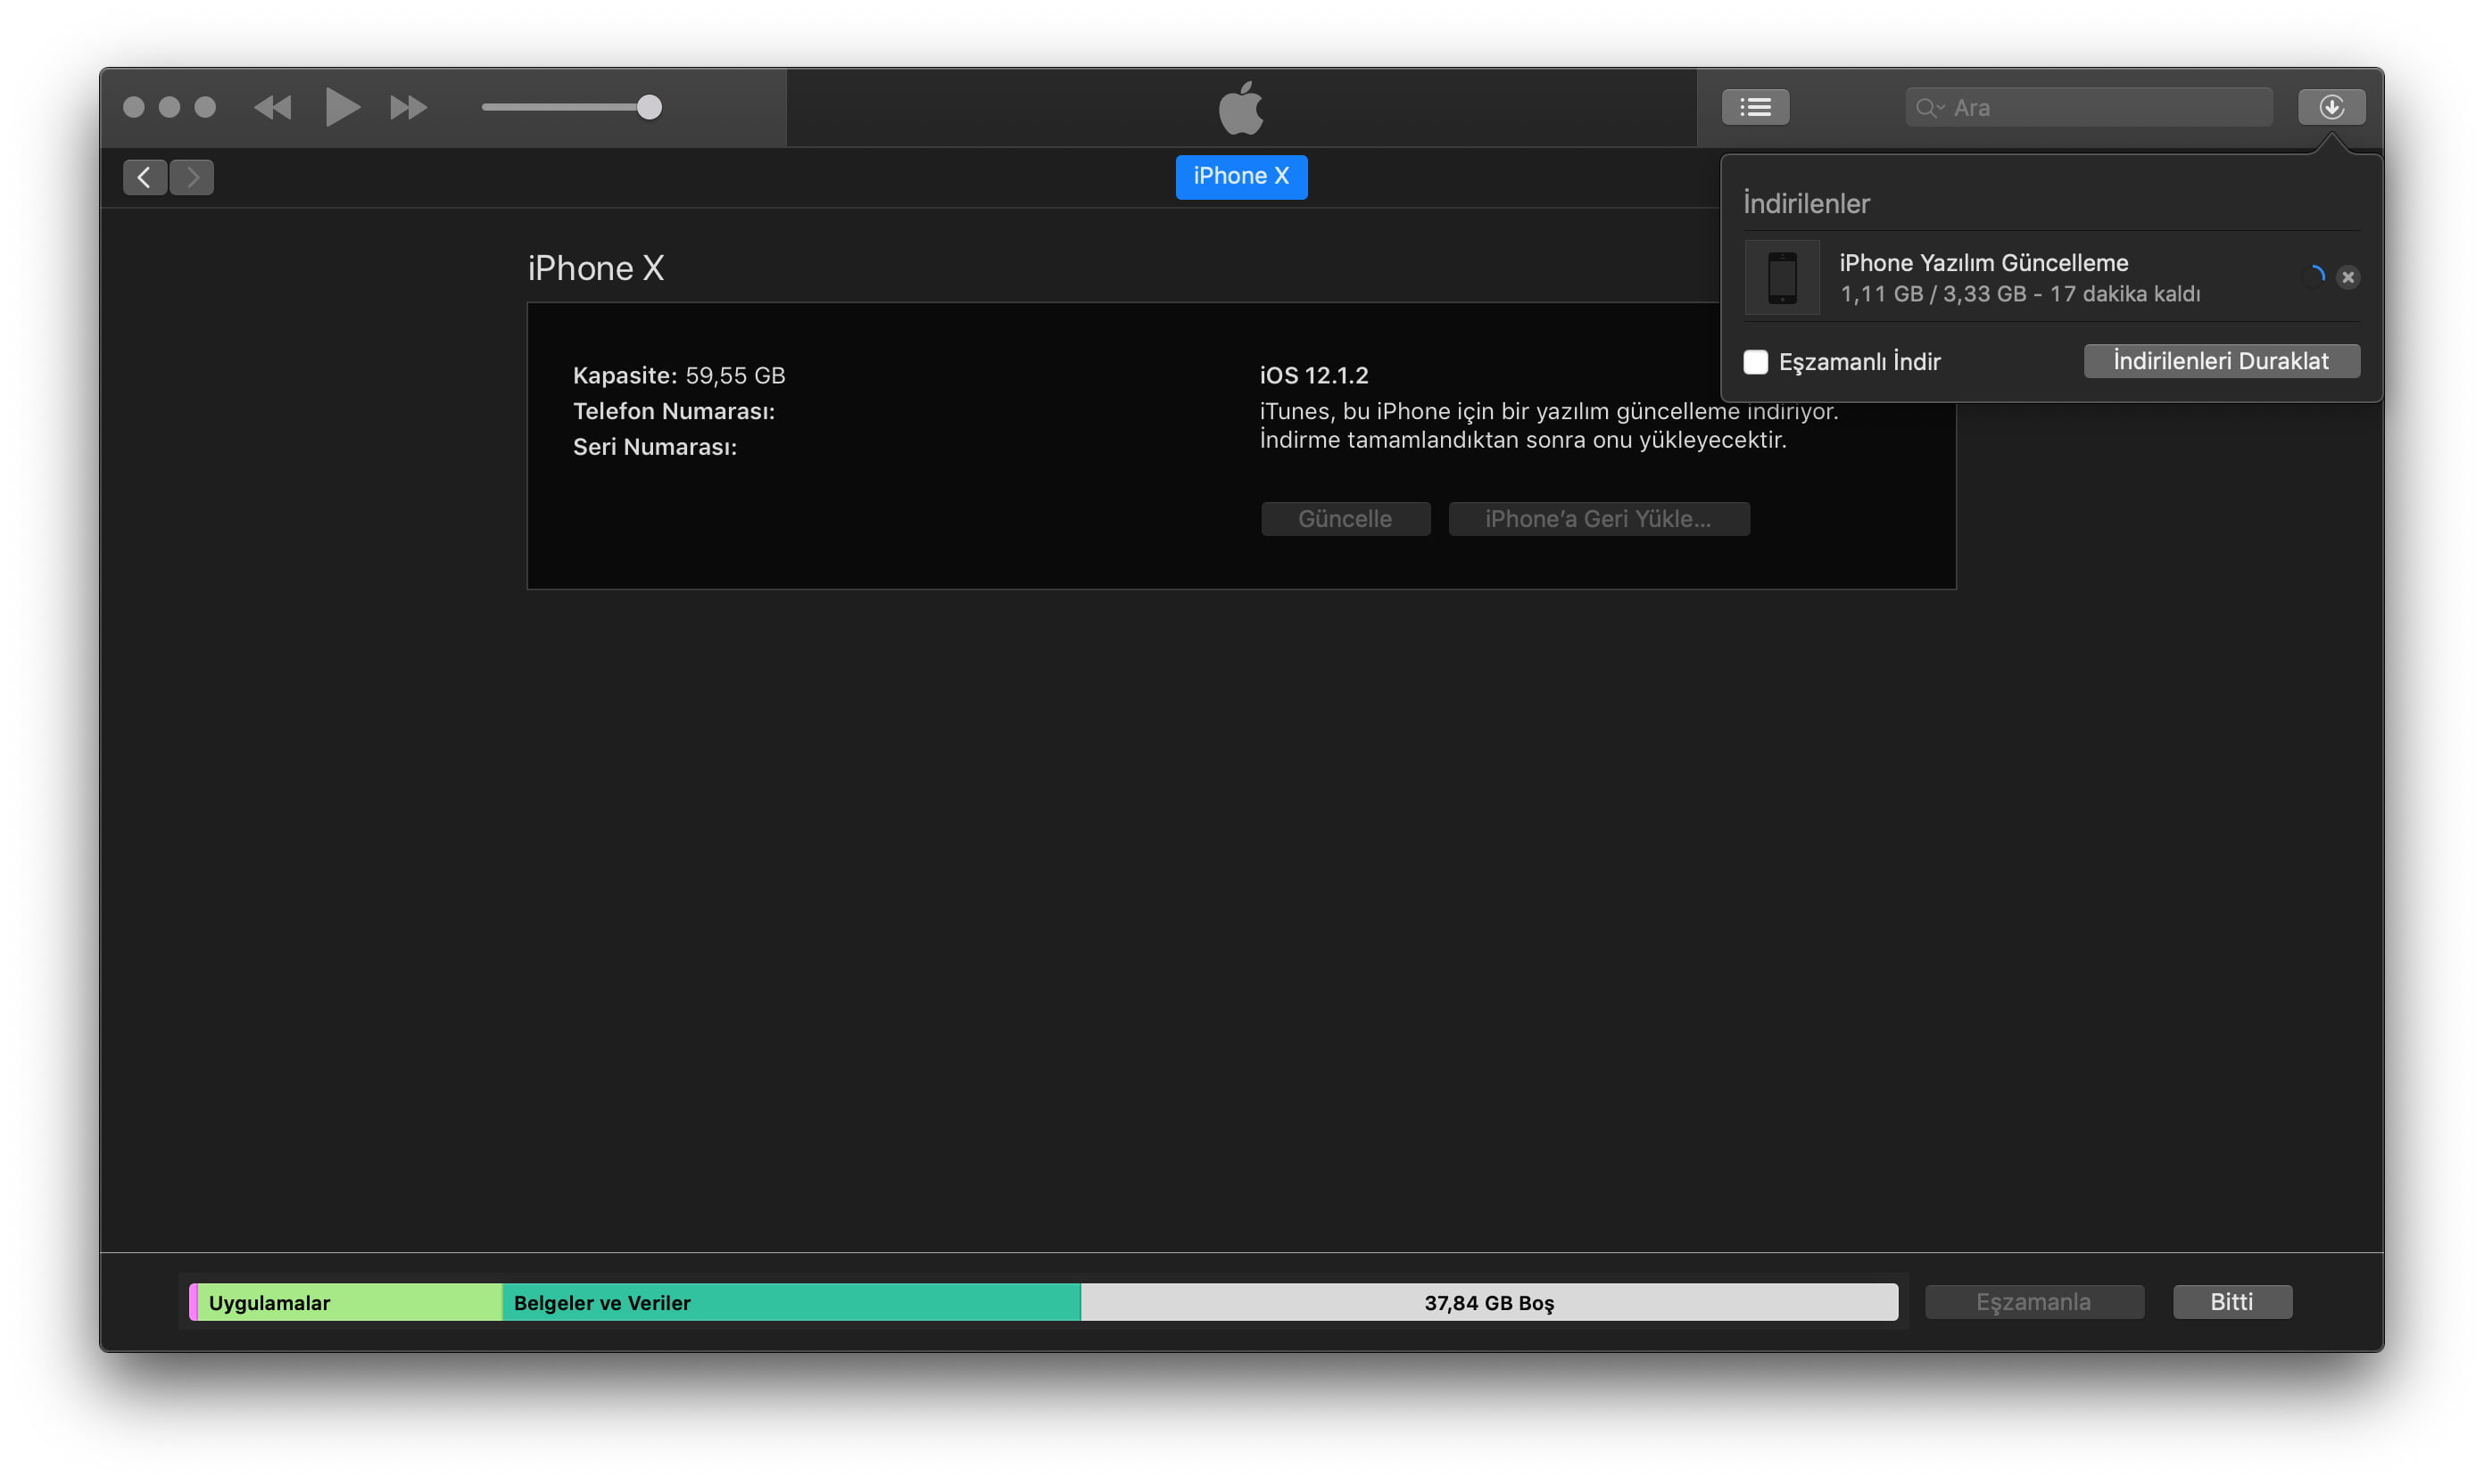Click the Belgeler ve Veriler storage segment

[791, 1302]
